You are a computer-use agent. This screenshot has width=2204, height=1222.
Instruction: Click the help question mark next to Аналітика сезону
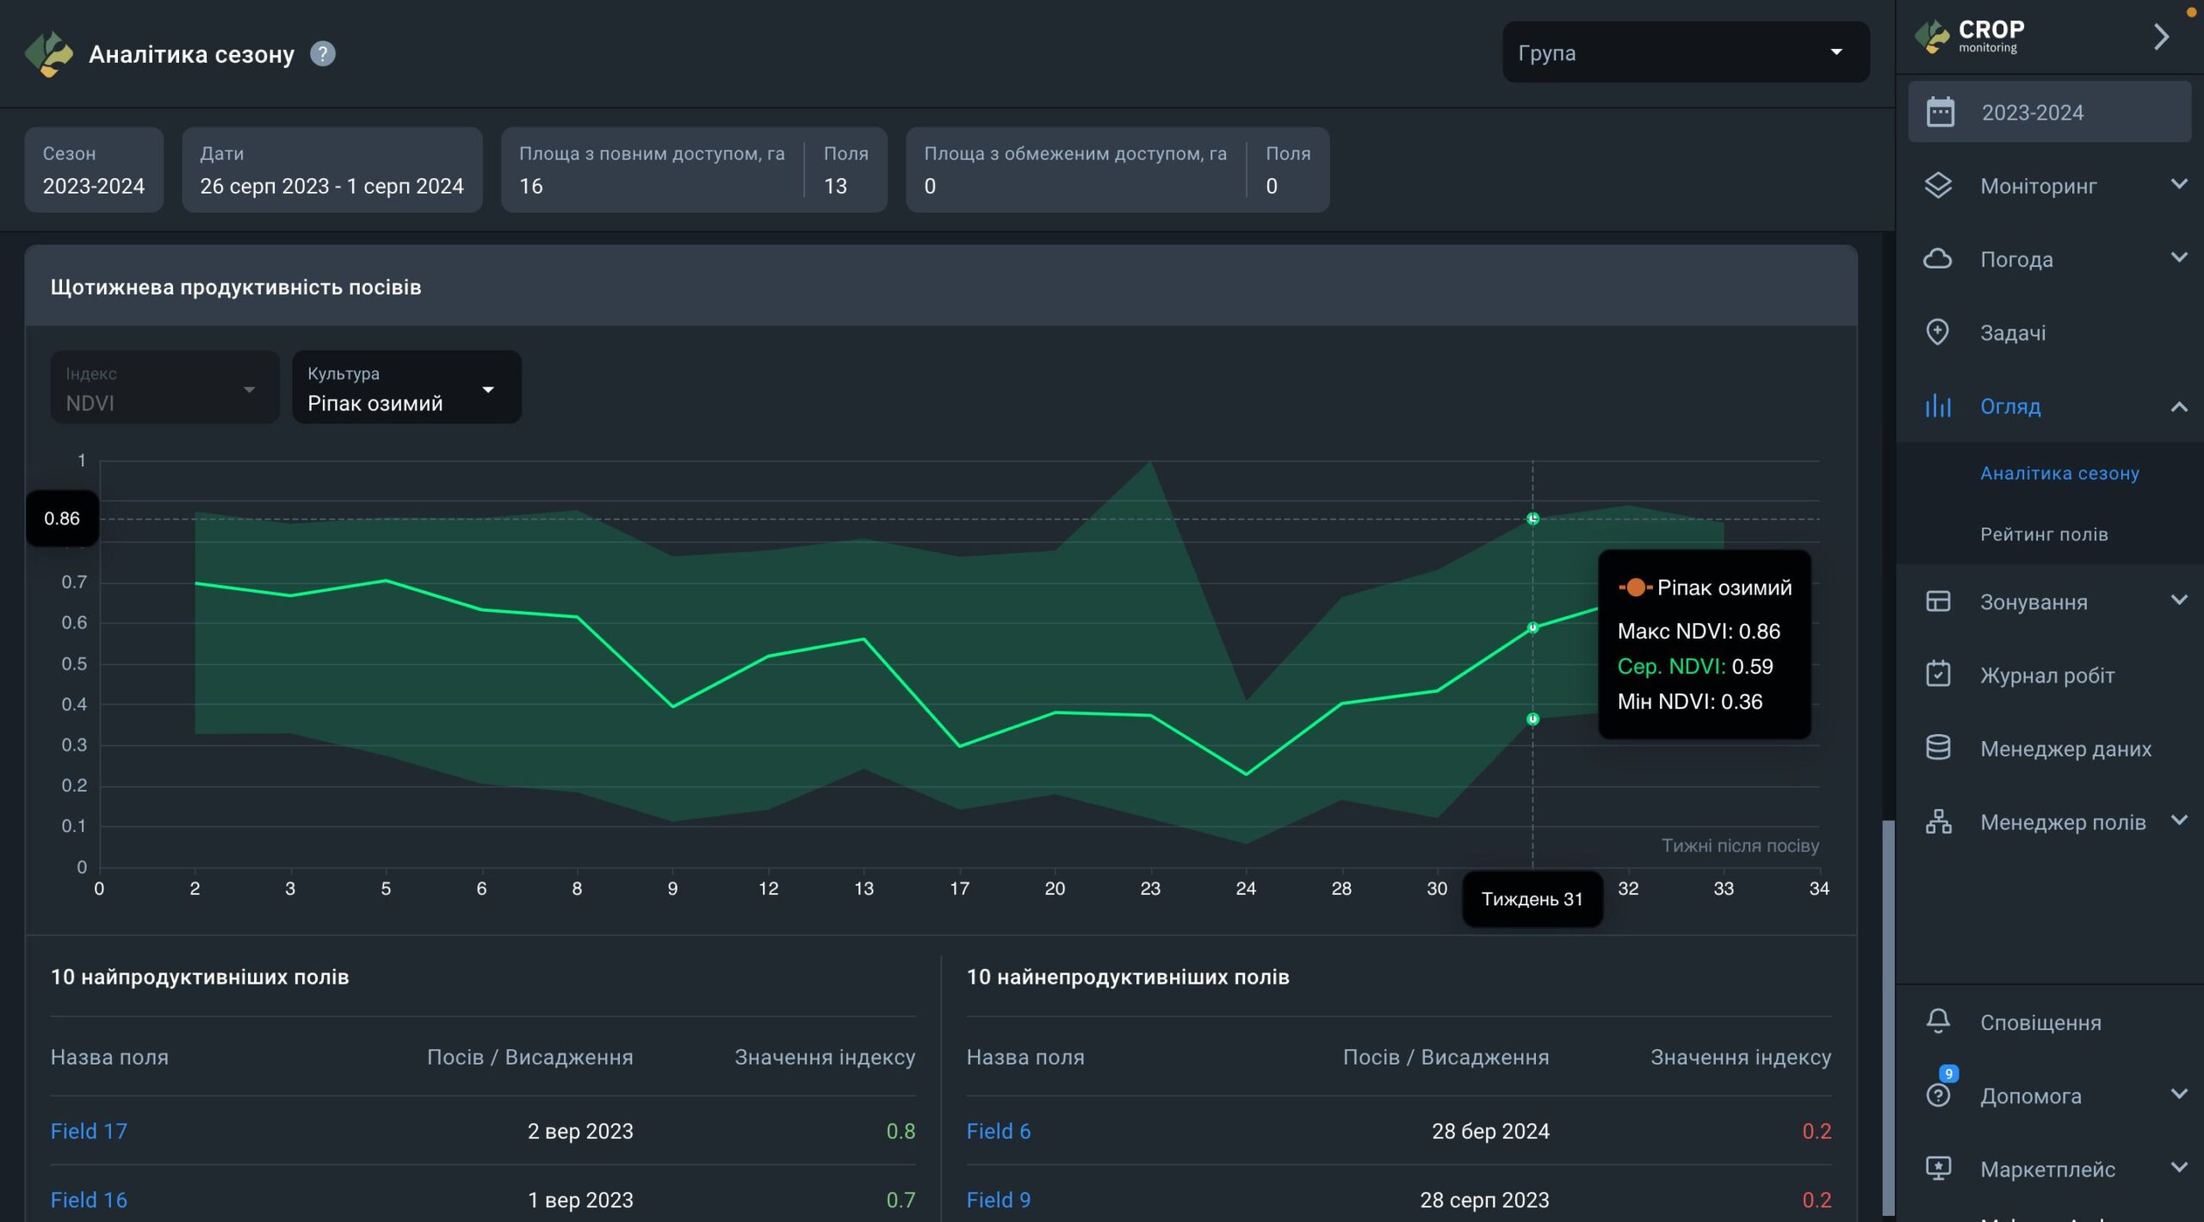(322, 54)
